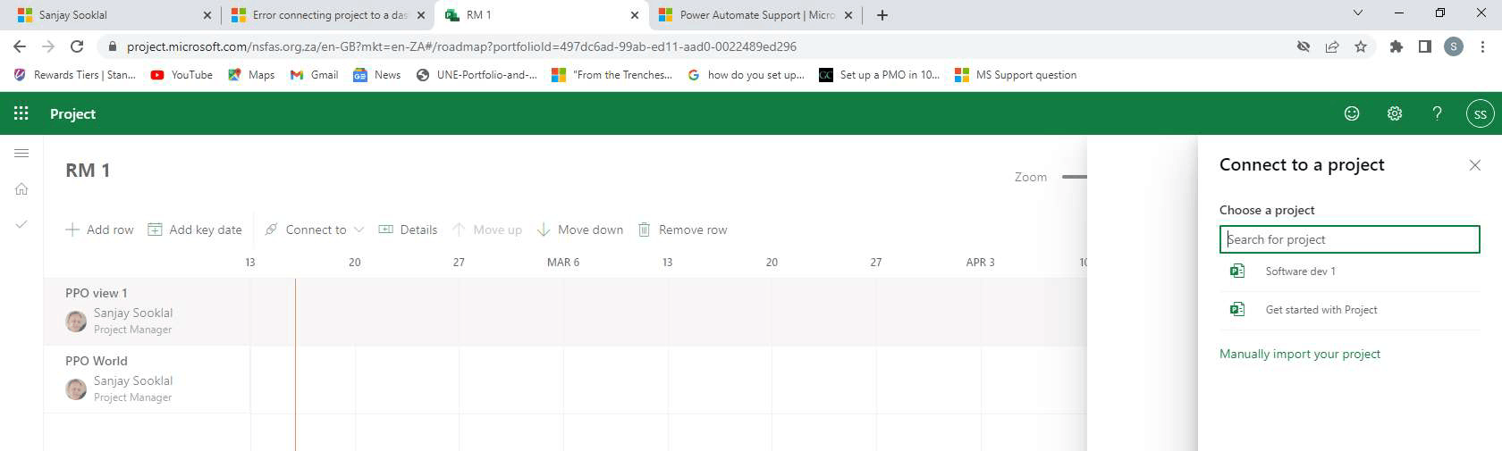Open the Rewards Tiers bookmark
Screen dimensions: 1502x451
(74, 75)
